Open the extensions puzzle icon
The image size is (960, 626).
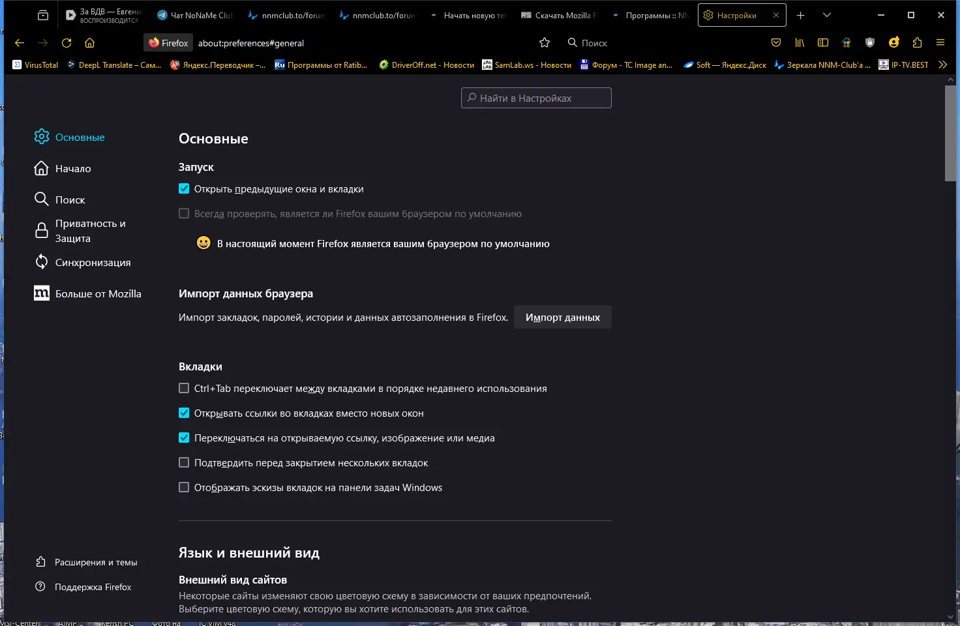[917, 43]
